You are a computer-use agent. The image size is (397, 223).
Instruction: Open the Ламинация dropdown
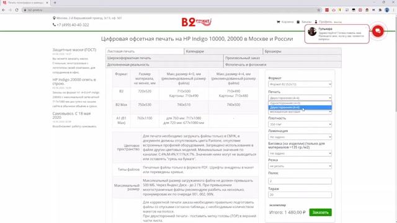[300, 137]
